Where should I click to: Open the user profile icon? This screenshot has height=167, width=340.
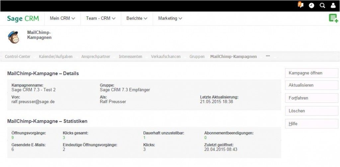click(333, 6)
